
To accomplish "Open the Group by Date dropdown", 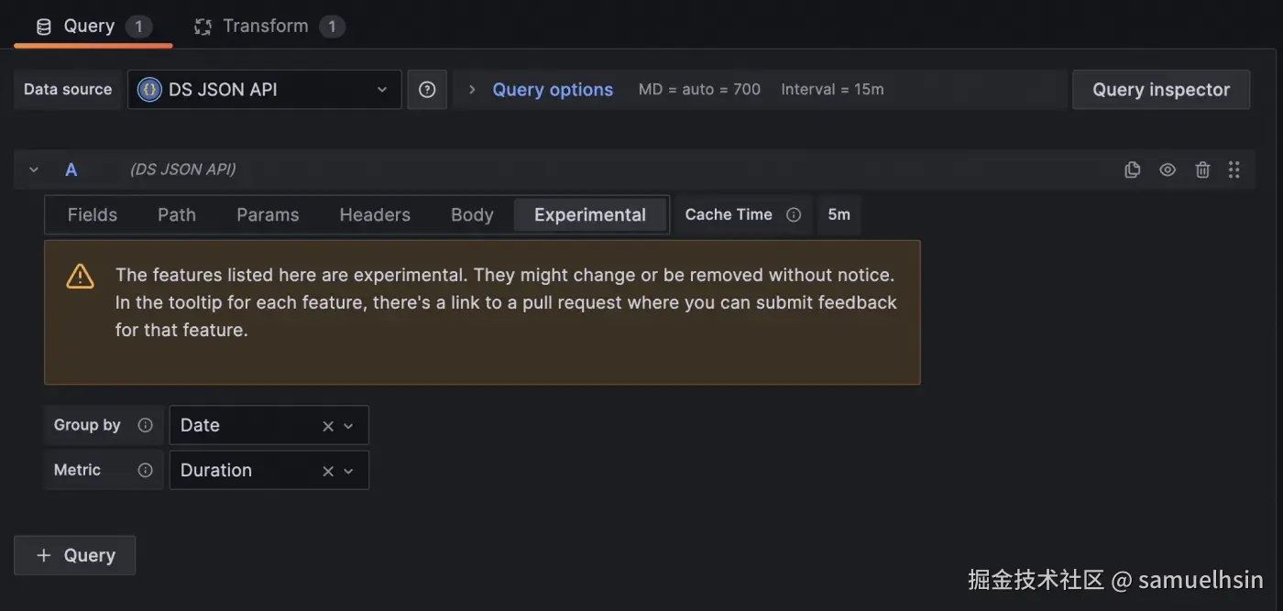I will tap(348, 426).
